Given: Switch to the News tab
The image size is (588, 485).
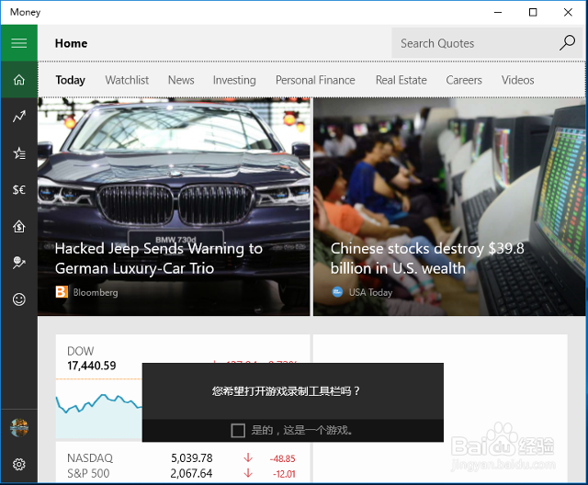Looking at the screenshot, I should tap(181, 80).
